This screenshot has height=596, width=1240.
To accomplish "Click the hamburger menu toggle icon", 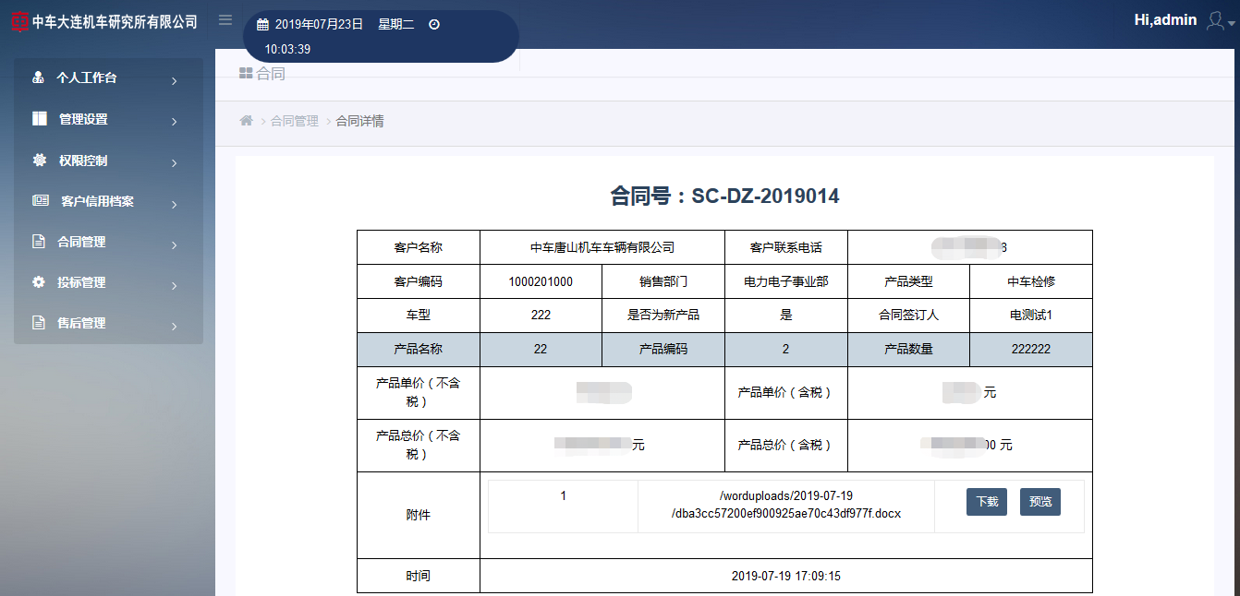I will (225, 20).
